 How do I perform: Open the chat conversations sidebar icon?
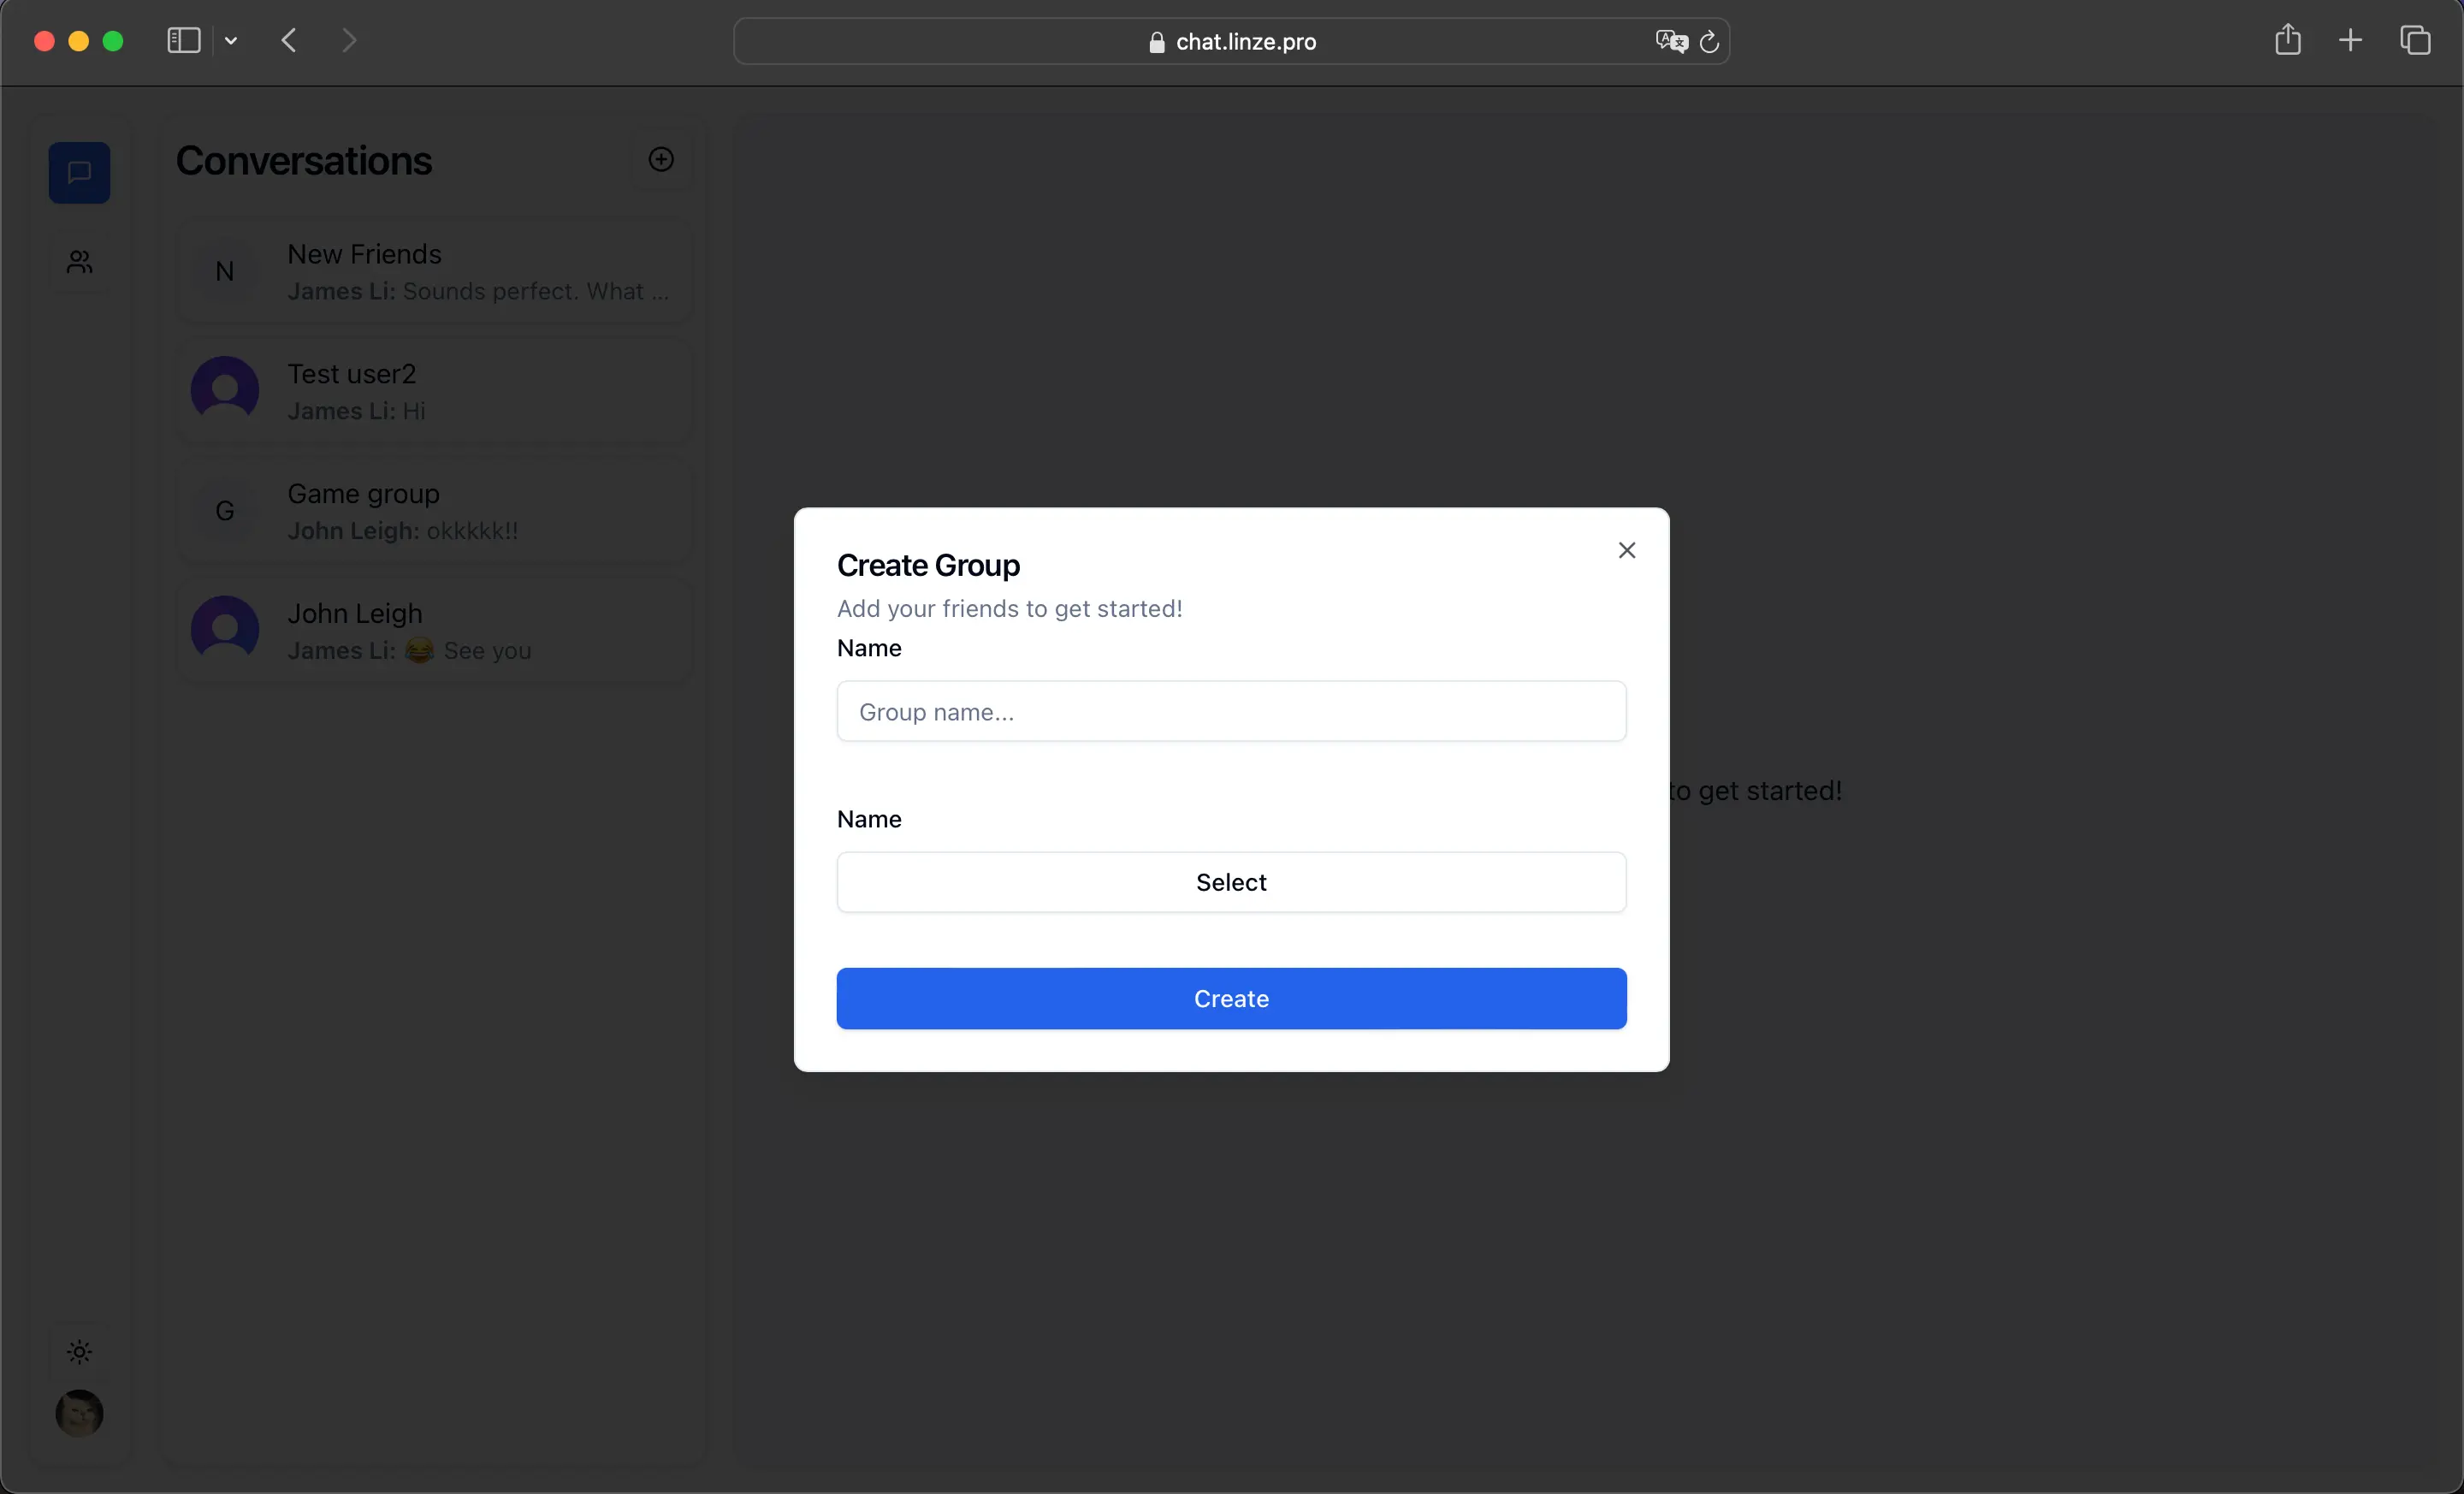(79, 172)
